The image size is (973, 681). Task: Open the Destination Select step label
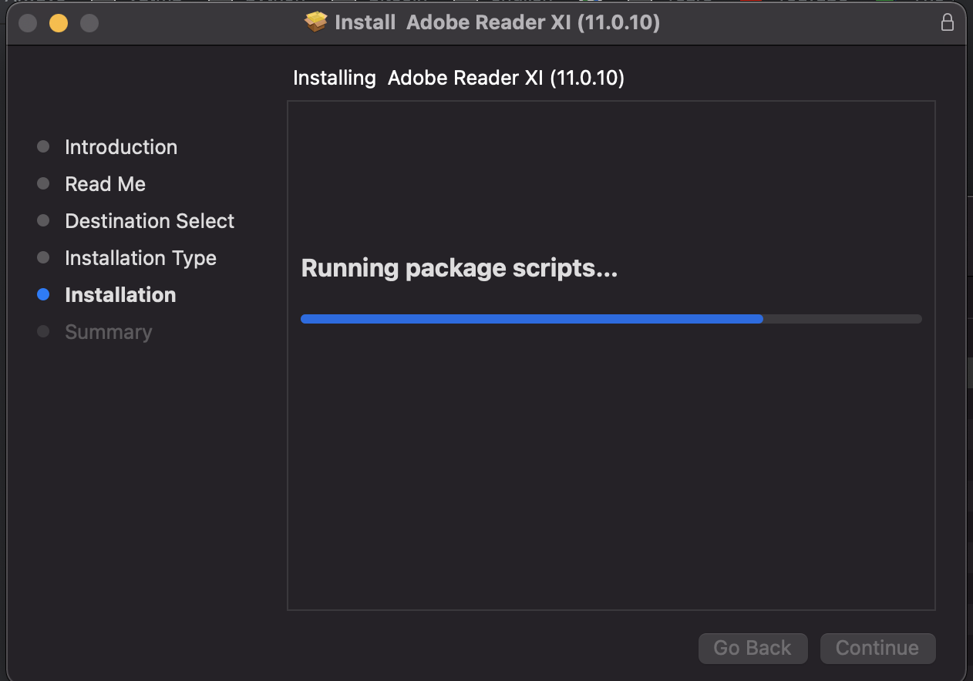[x=150, y=221]
